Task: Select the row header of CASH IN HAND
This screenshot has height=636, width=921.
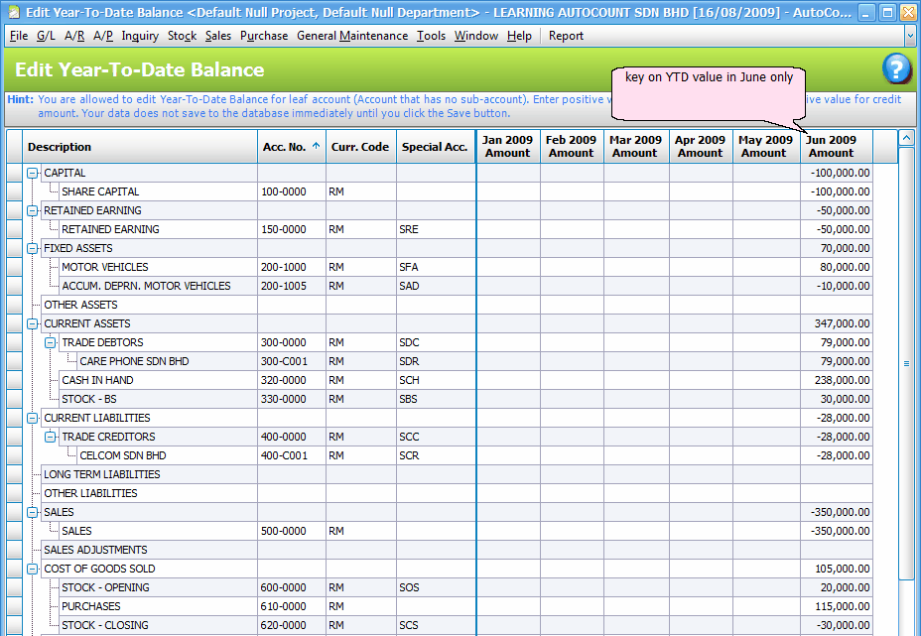Action: click(14, 381)
